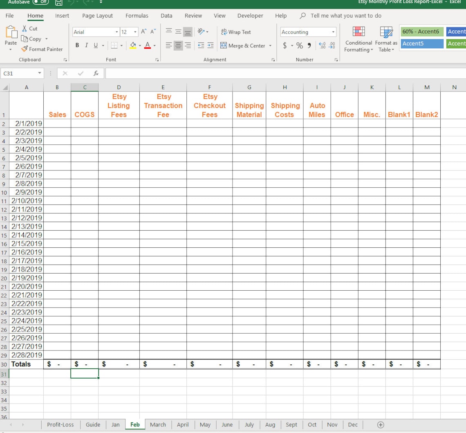Image resolution: width=466 pixels, height=433 pixels.
Task: Click the Format Painter icon
Action: click(25, 49)
